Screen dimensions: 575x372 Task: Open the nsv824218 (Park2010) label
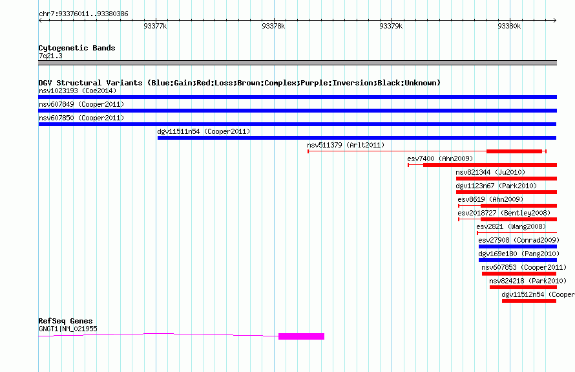(x=528, y=281)
